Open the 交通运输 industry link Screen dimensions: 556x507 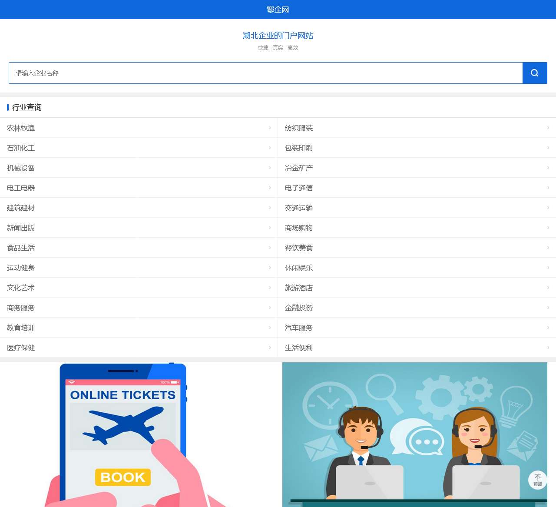pos(299,208)
